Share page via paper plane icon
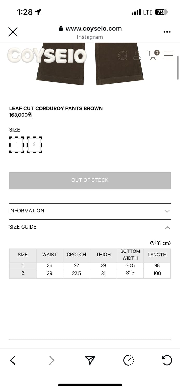 (90, 360)
